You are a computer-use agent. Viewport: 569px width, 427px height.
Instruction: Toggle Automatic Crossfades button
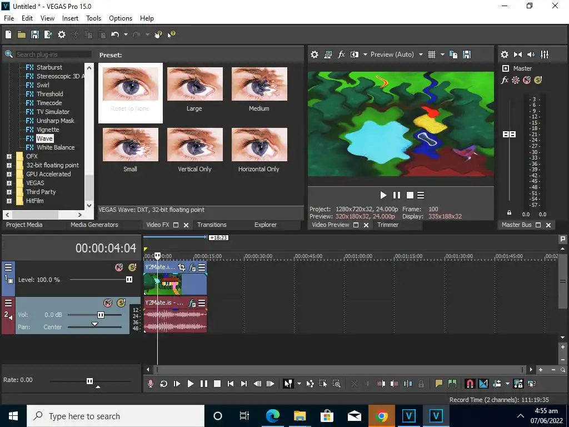483,384
